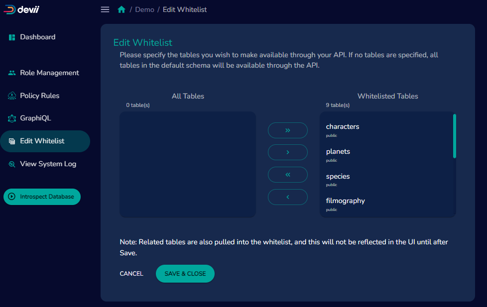This screenshot has width=487, height=307.
Task: Launch GraphiQL from the sidebar icon
Action: tap(11, 118)
